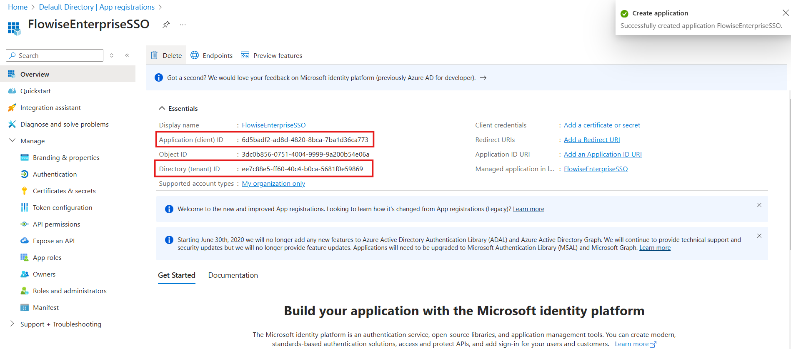Collapse the sidebar with double chevron
Screen dimensions: 791x349
click(x=127, y=55)
